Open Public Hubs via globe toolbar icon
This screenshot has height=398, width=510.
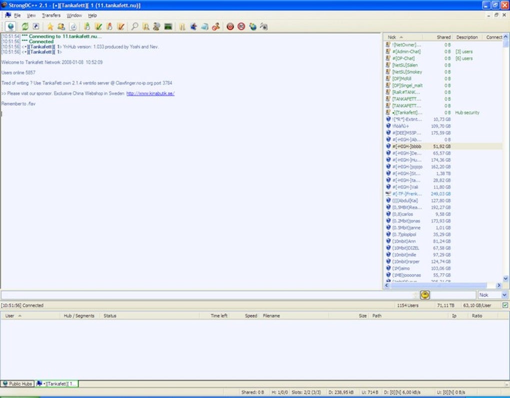coord(10,26)
